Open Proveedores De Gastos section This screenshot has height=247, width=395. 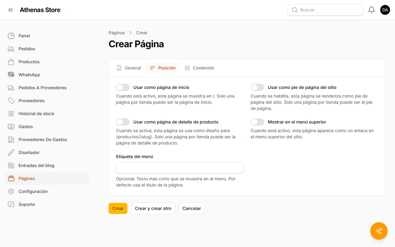(47, 140)
